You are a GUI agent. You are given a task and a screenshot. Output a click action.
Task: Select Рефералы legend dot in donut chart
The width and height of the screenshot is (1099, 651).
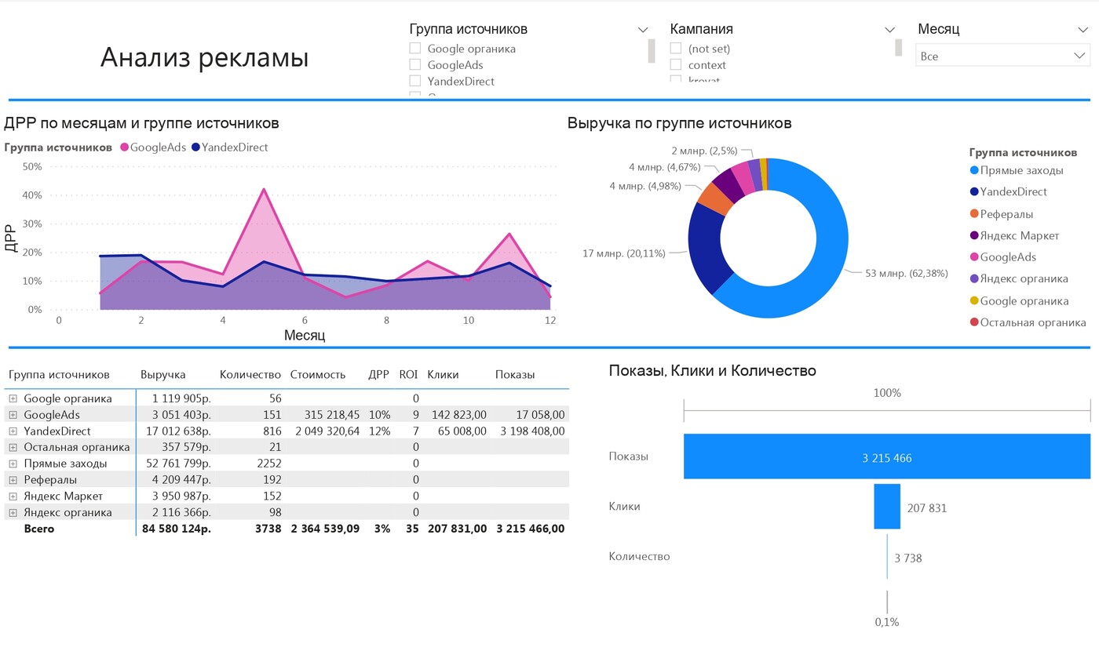pyautogui.click(x=974, y=214)
